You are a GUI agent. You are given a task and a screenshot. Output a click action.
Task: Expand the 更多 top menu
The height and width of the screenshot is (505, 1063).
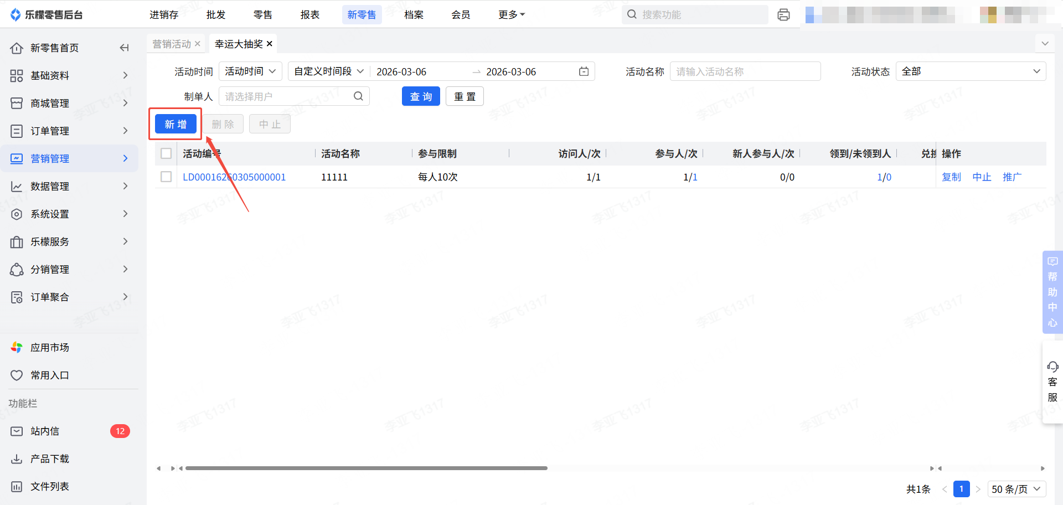pyautogui.click(x=512, y=15)
